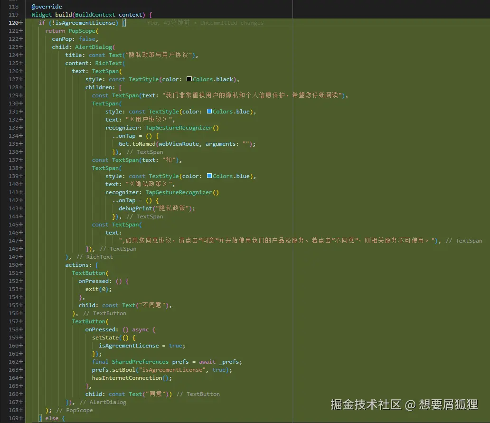Click the debugPrint call on line 143
The height and width of the screenshot is (423, 490).
click(x=135, y=208)
